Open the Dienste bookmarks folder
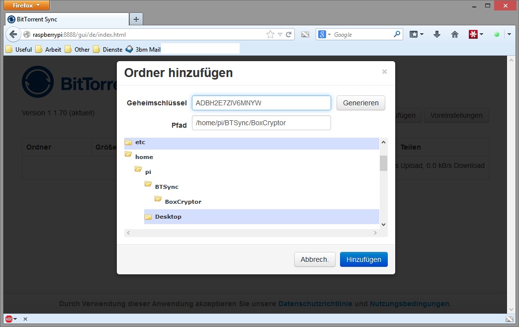The height and width of the screenshot is (327, 519). pyautogui.click(x=108, y=49)
